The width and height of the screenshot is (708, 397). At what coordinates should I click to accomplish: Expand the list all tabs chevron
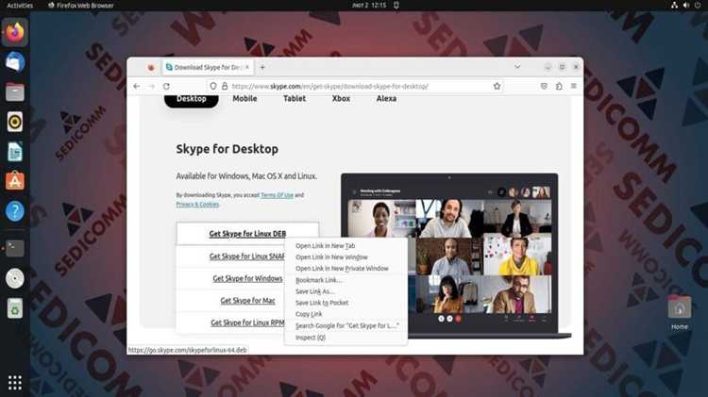click(x=517, y=67)
